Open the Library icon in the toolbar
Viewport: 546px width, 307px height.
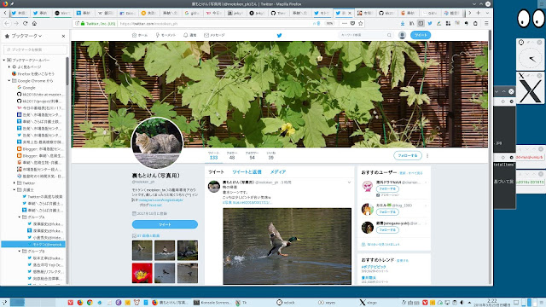click(x=411, y=23)
